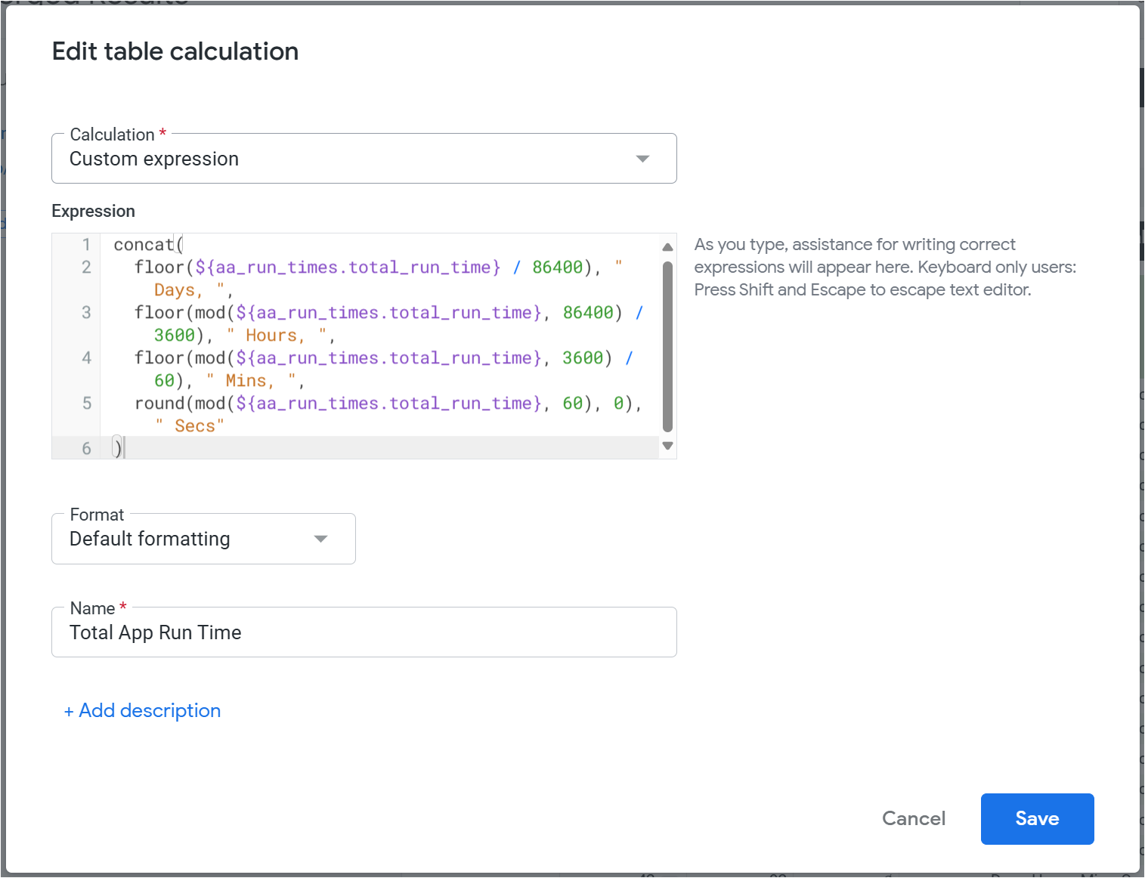Click the expression editor scroll up arrow
1145x878 pixels.
tap(667, 247)
